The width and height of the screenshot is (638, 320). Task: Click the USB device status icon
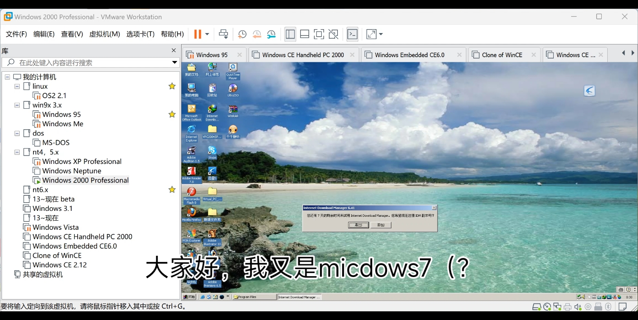coord(598,307)
